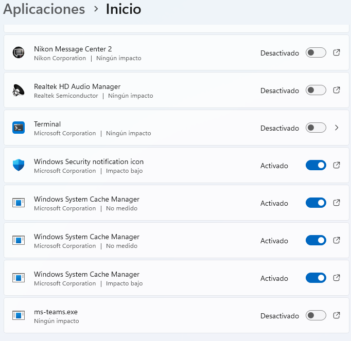
Task: Click the ms-teams.exe name text
Action: [56, 312]
